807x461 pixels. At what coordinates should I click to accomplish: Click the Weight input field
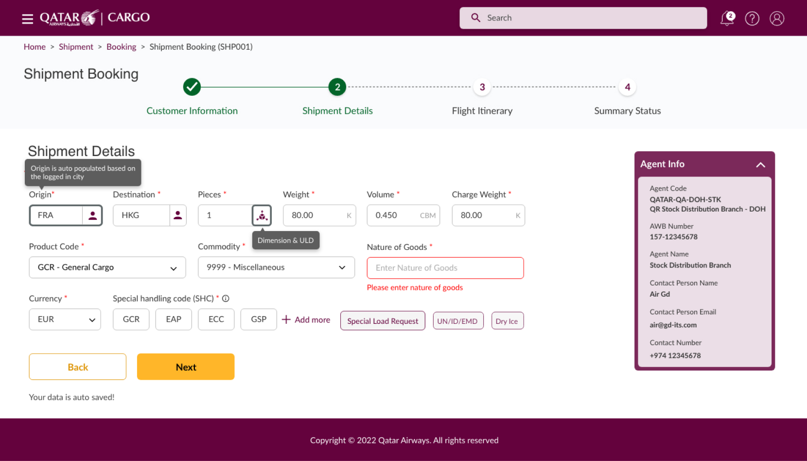coord(319,215)
